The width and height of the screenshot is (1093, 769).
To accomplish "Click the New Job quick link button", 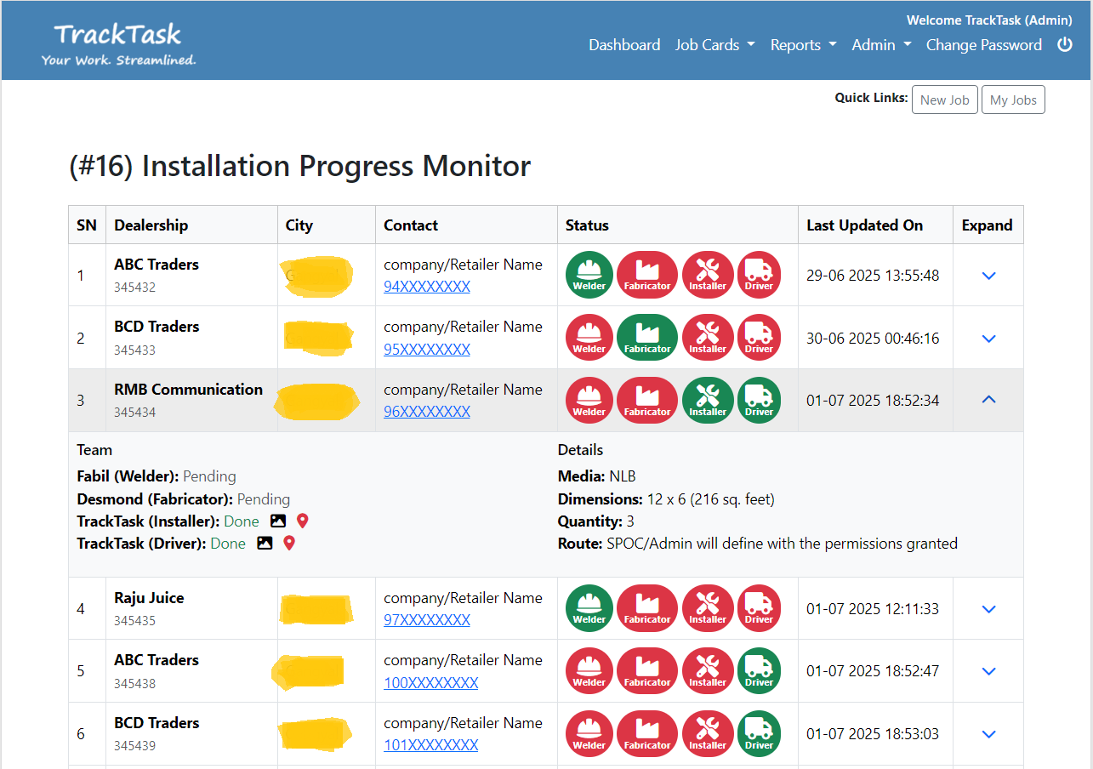I will coord(944,100).
